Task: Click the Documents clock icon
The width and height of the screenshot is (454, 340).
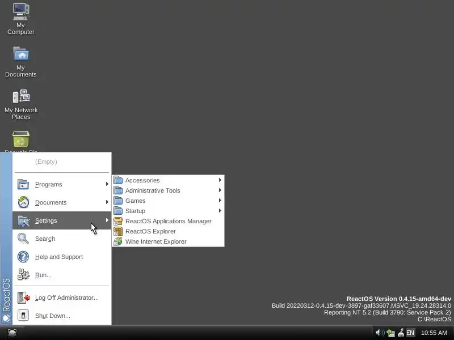Action: click(x=23, y=202)
